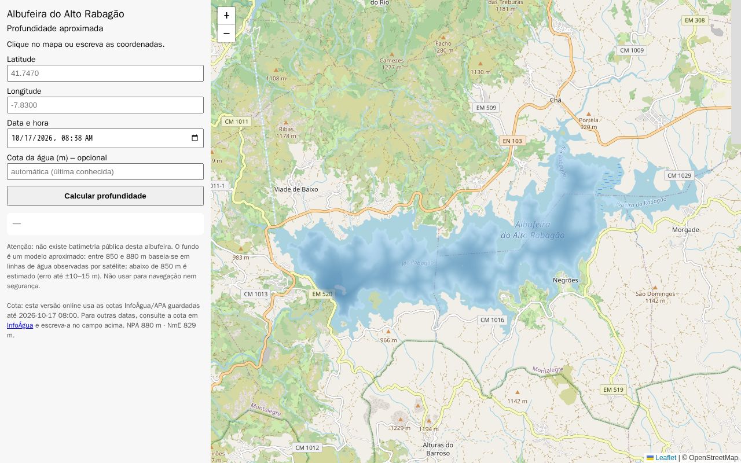Click the Profundidade aproximada subtitle

click(55, 28)
